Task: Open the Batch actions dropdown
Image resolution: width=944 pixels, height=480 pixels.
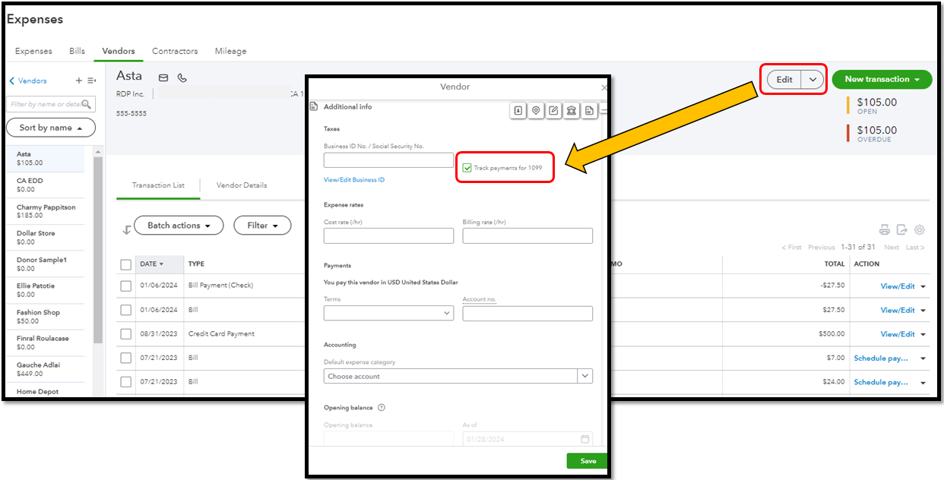Action: pos(179,226)
